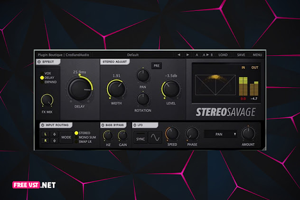300x200 pixels.
Task: Click phase invert icon next to R
Action: (55, 141)
